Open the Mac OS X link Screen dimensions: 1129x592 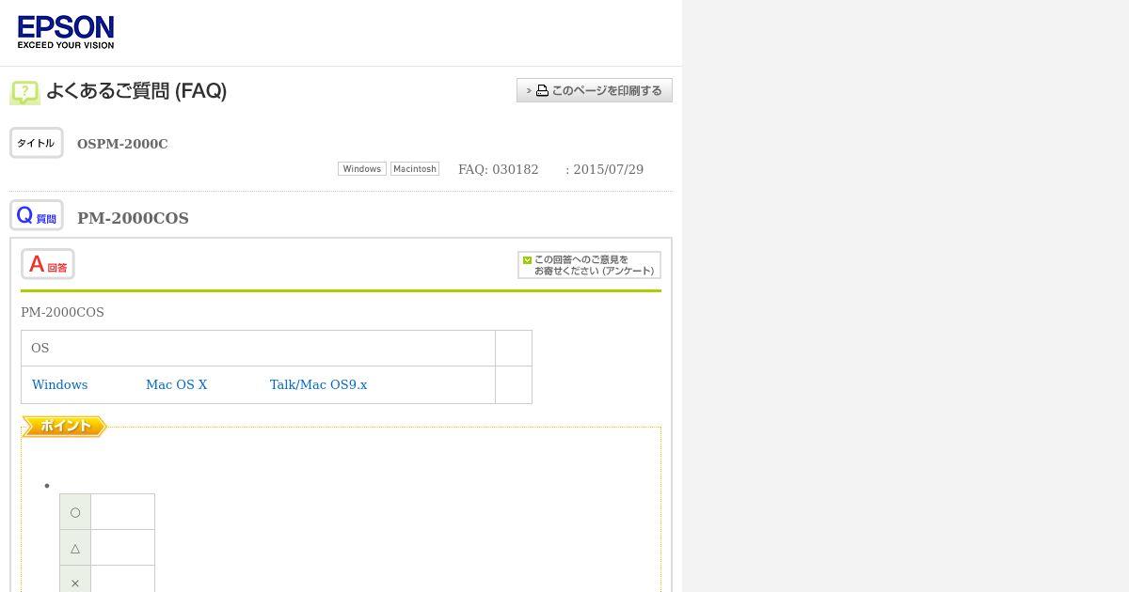click(x=177, y=384)
